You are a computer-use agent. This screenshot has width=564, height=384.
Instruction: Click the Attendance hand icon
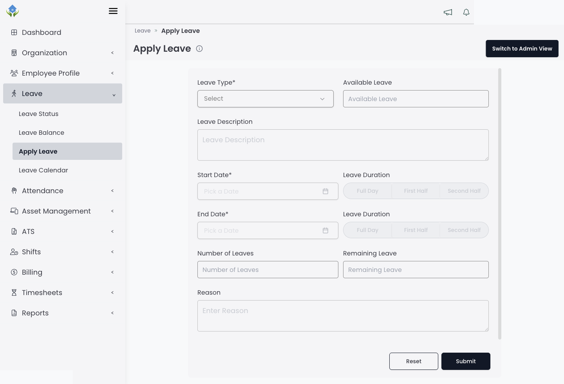14,191
